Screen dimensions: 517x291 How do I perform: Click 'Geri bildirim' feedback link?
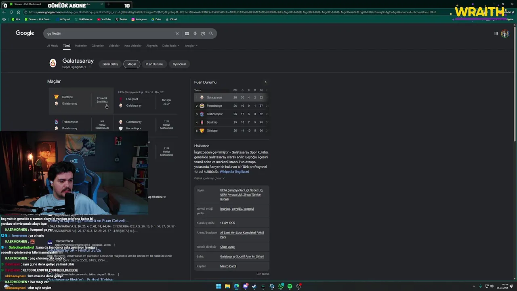tap(263, 274)
